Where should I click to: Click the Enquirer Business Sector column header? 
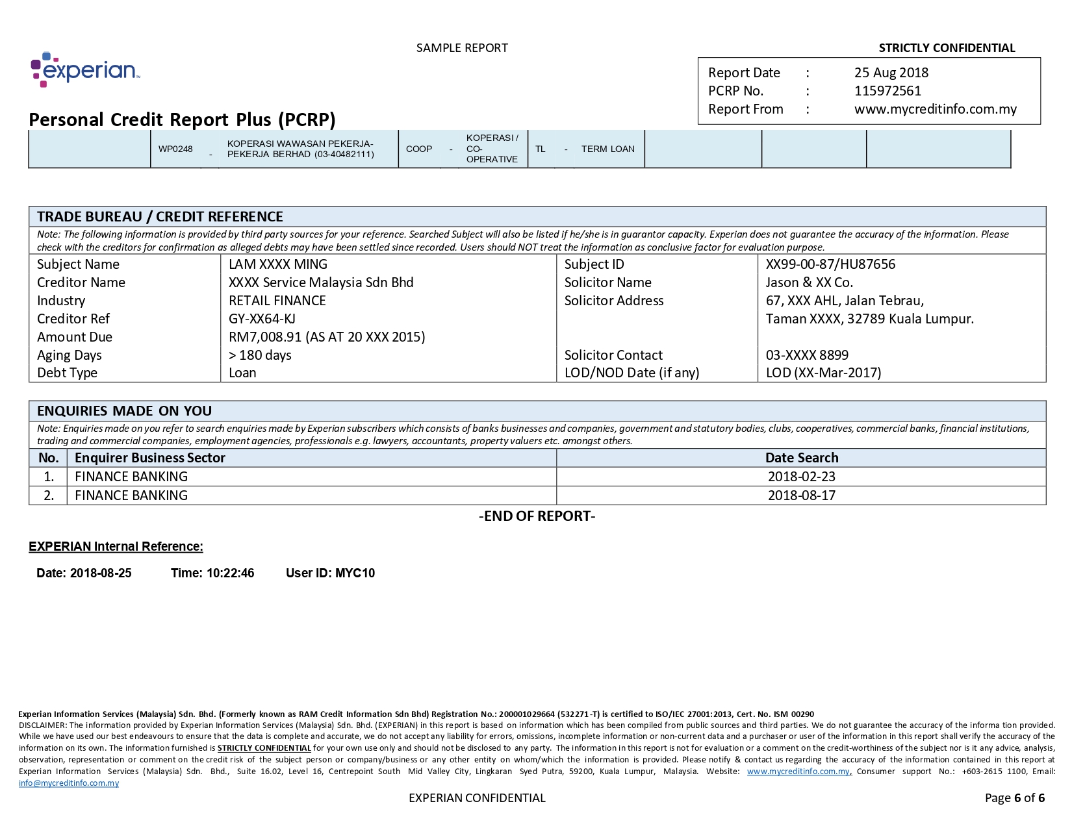150,458
